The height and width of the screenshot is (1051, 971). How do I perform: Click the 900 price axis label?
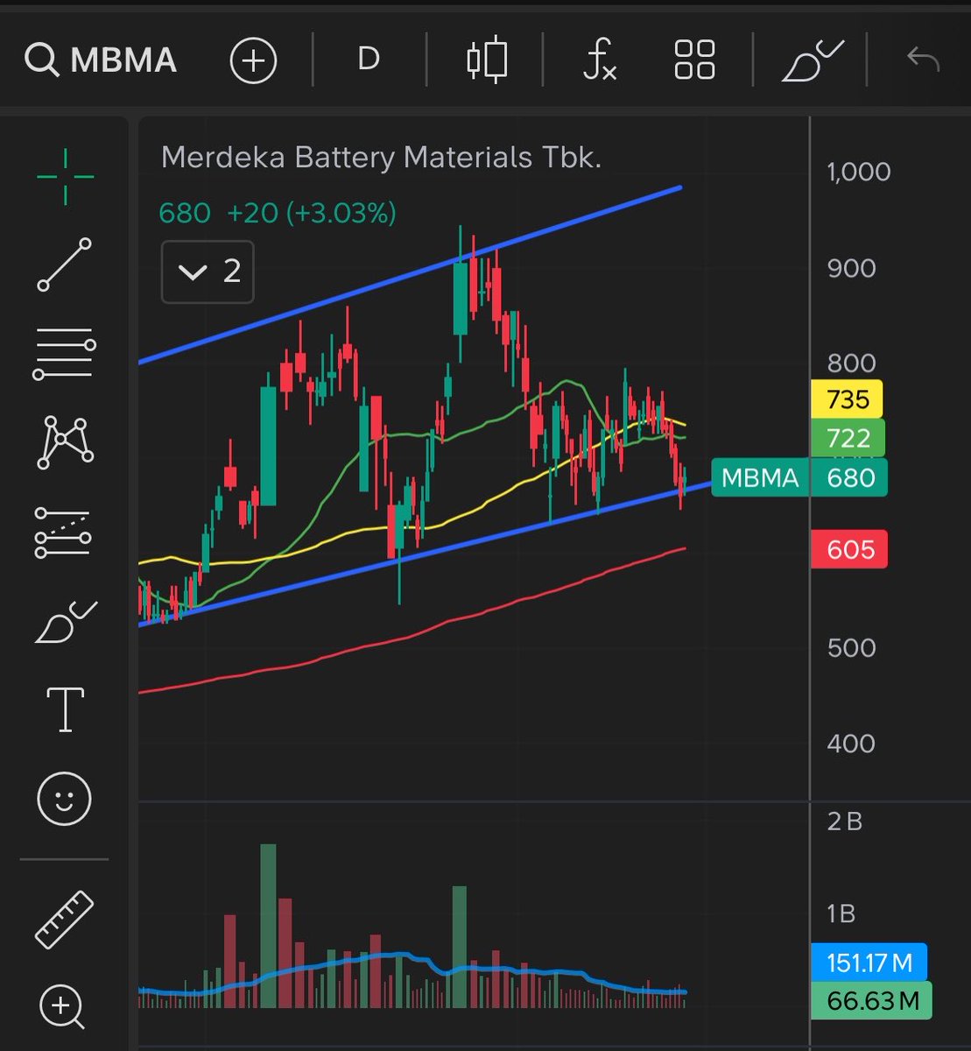851,268
